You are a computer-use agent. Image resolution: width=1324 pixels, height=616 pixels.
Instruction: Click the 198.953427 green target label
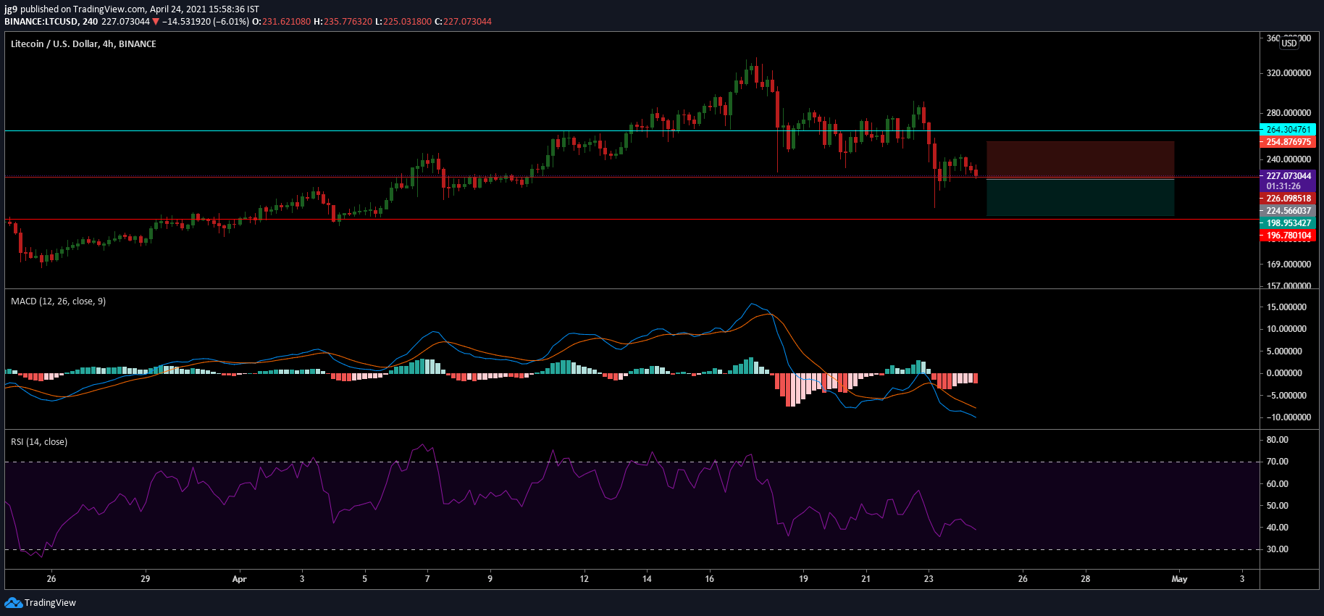tap(1289, 223)
